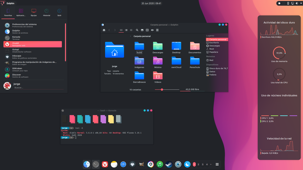Toggle the split view icon in Dolphin
Image resolution: width=303 pixels, height=170 pixels.
coord(147,30)
